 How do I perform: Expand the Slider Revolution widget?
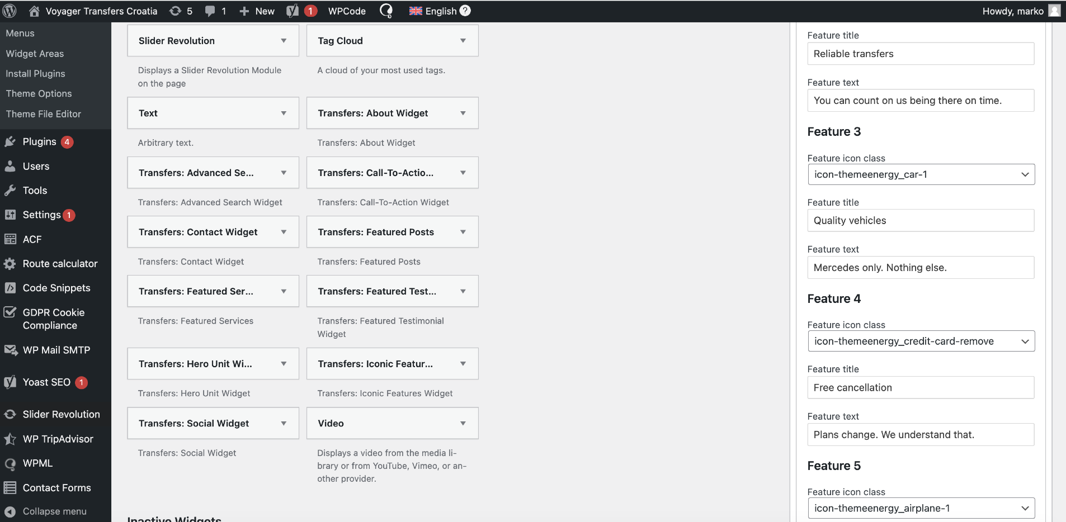284,41
